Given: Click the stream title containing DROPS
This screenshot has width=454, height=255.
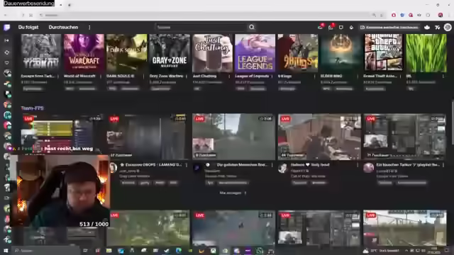Looking at the screenshot, I should [150, 165].
